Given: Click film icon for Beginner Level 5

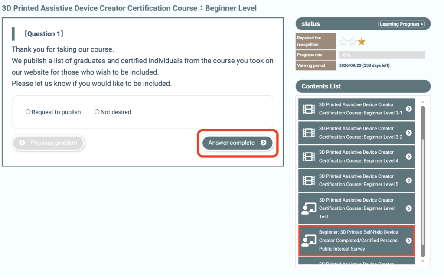Looking at the screenshot, I should 309,180.
